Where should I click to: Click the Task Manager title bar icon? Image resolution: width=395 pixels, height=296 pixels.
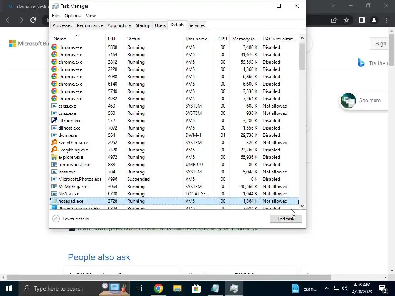coord(56,6)
